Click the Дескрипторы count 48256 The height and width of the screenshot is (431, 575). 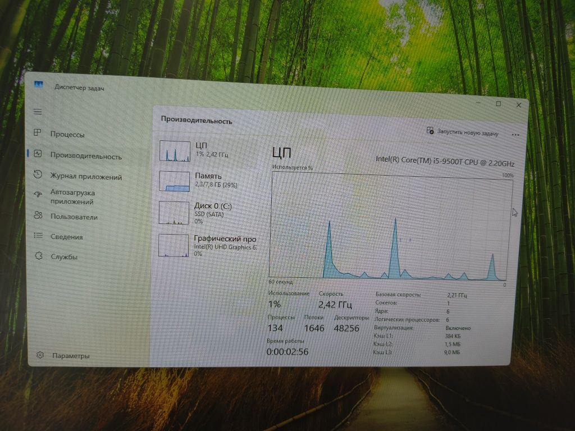click(x=346, y=328)
